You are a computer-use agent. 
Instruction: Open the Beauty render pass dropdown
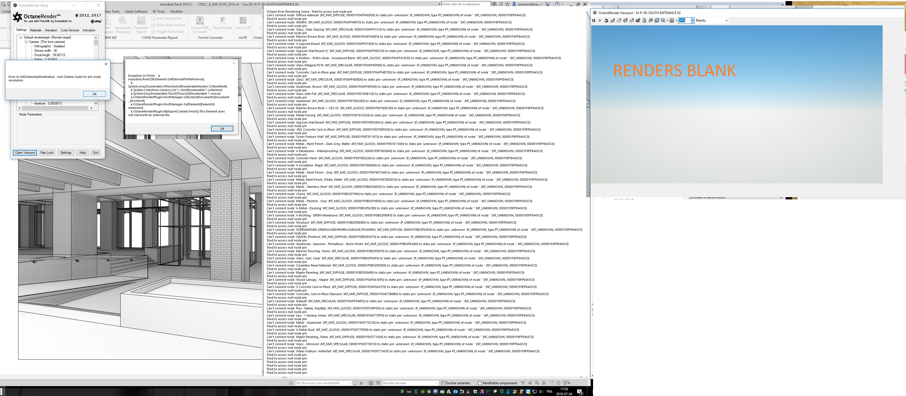[727, 20]
